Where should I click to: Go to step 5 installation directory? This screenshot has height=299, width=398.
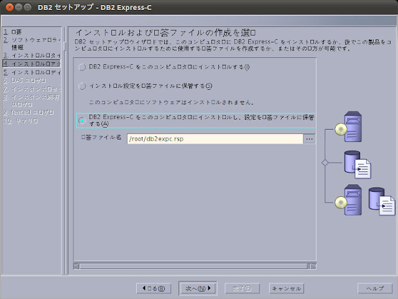(x=32, y=72)
